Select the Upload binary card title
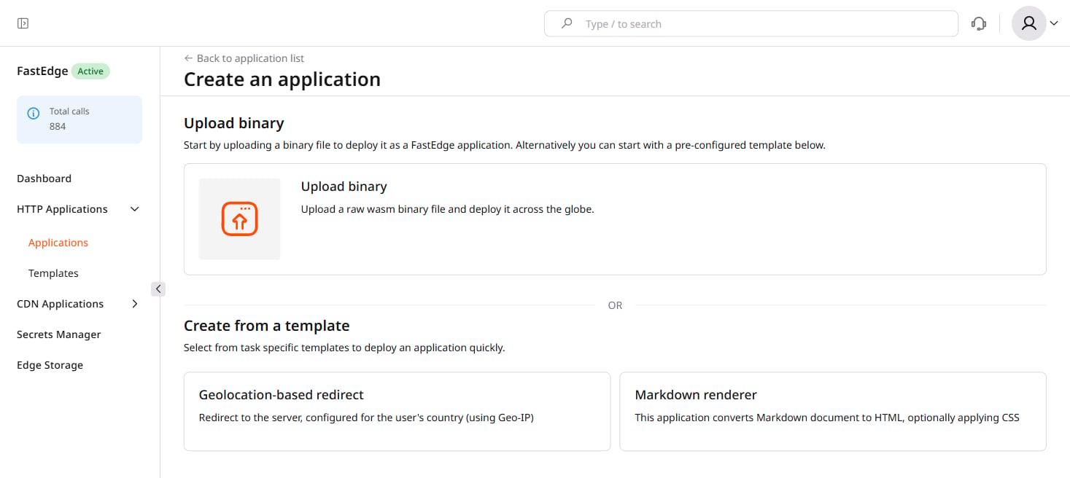This screenshot has height=478, width=1070. pyautogui.click(x=344, y=187)
